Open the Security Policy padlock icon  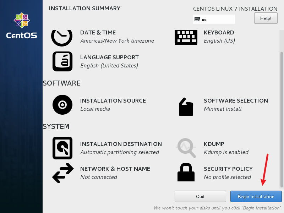click(186, 172)
